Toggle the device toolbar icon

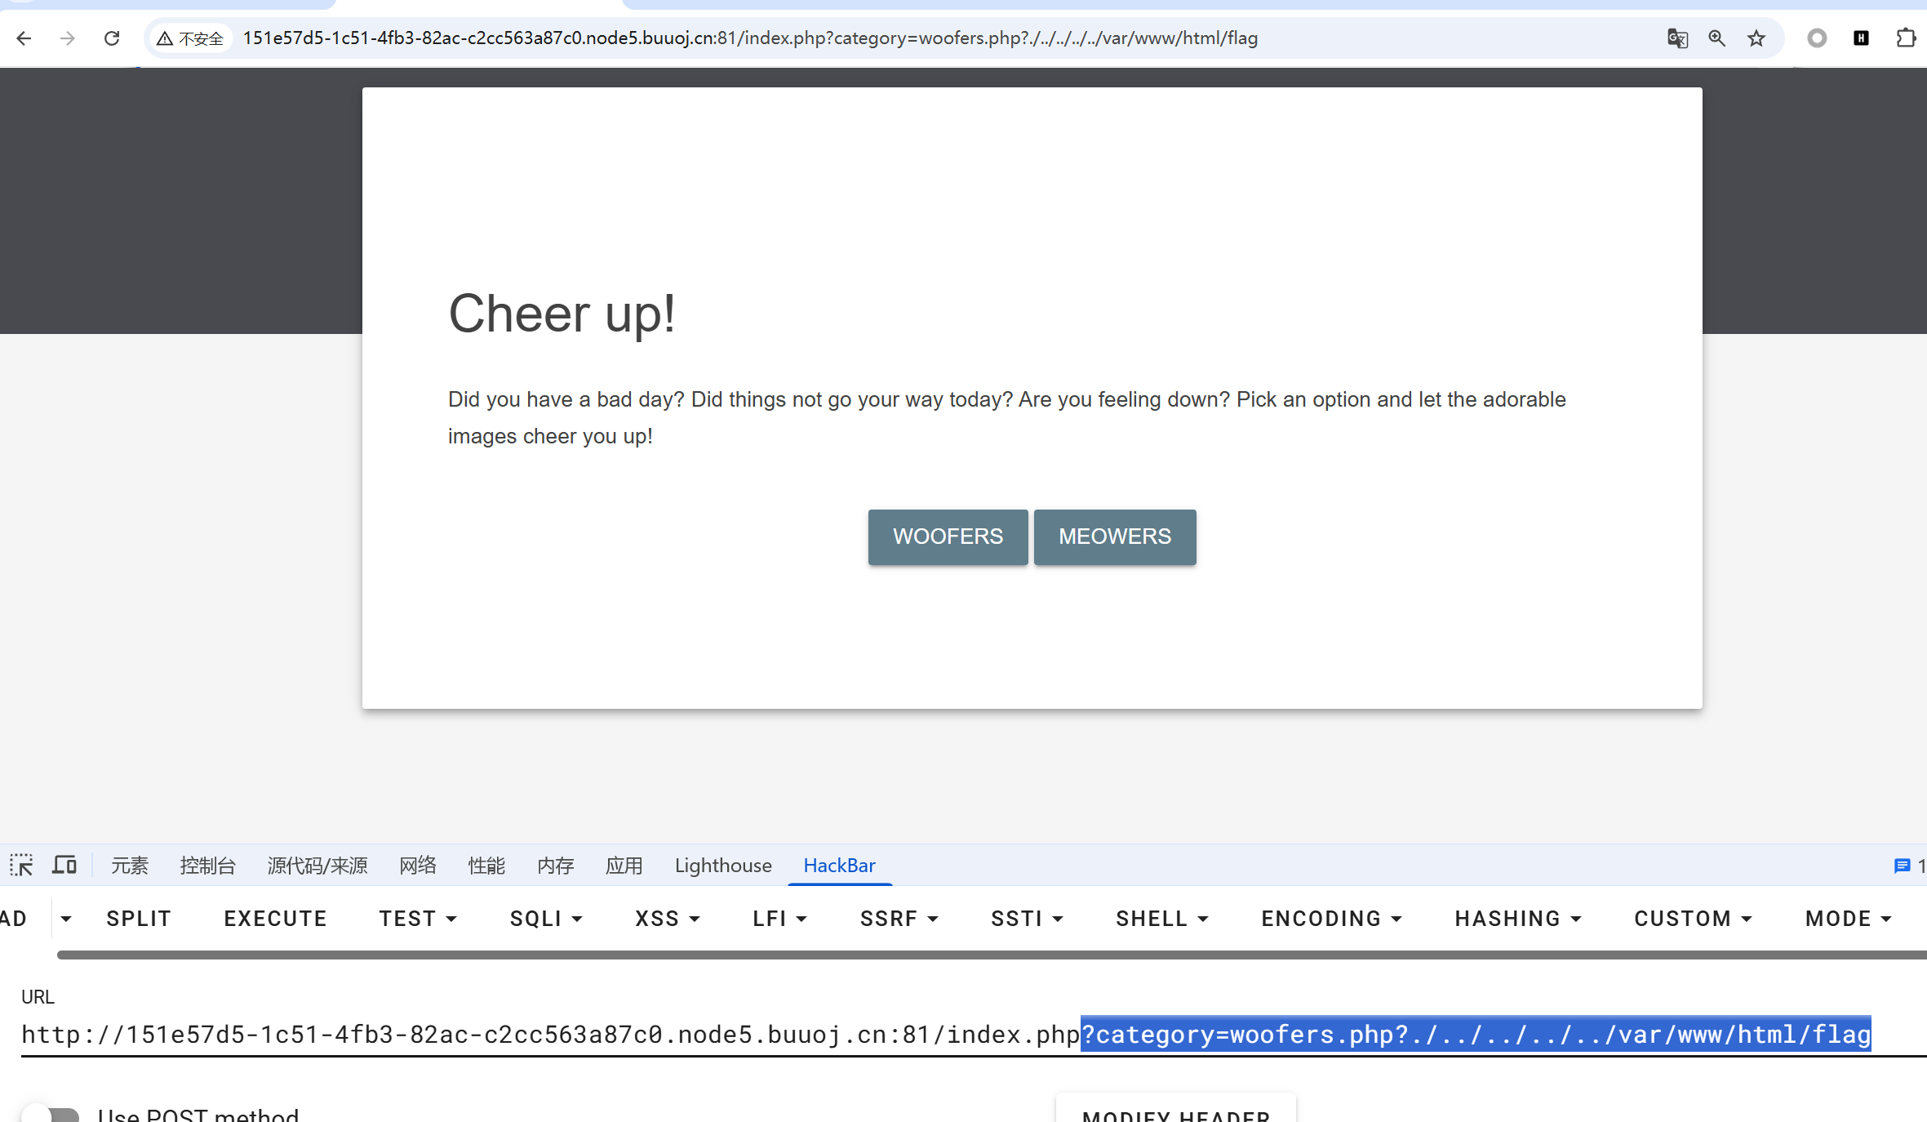[64, 866]
